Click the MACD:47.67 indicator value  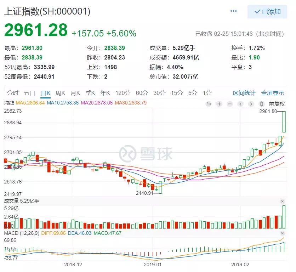pos(107,233)
